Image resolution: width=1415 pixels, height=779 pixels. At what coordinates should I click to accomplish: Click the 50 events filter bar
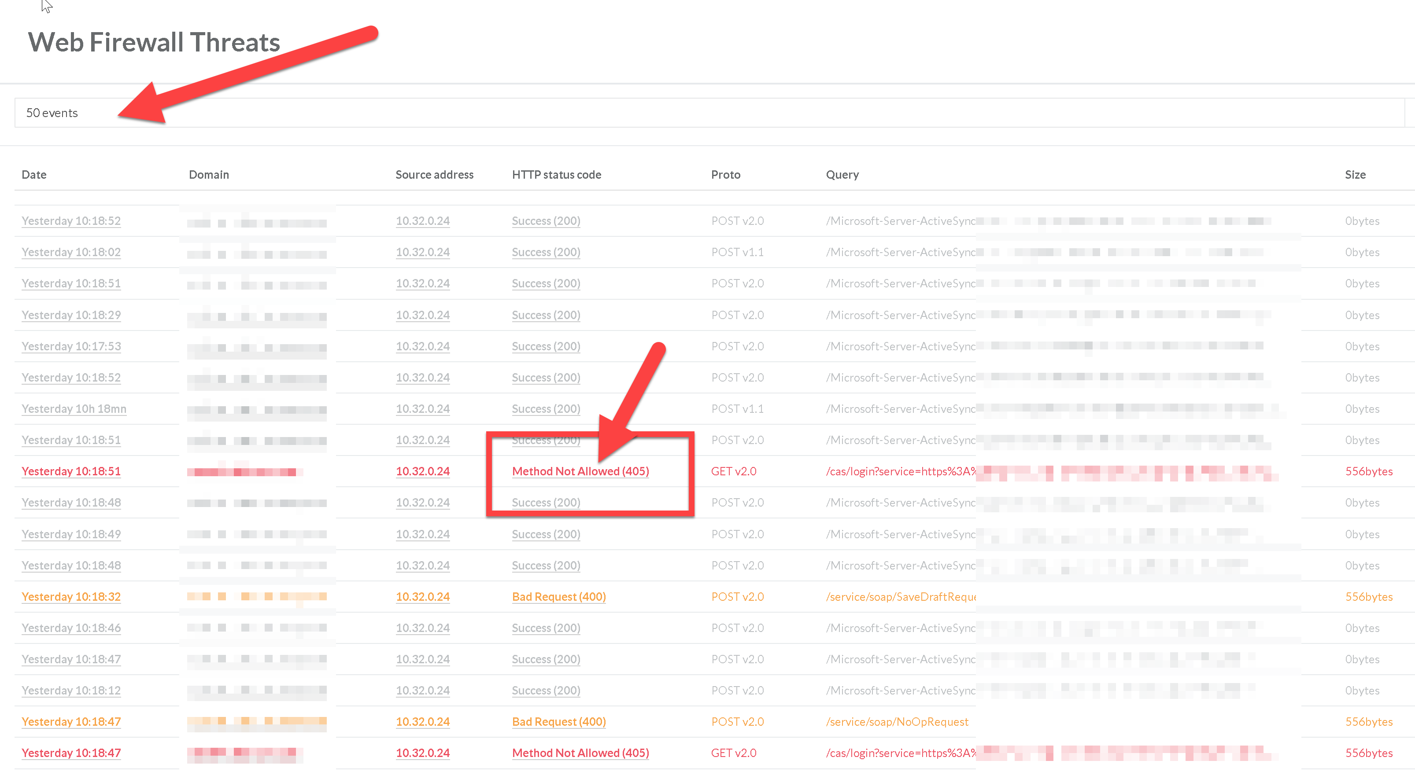tap(709, 113)
